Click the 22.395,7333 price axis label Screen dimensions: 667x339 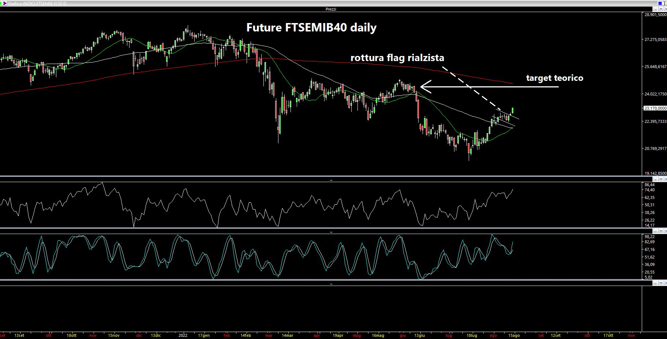click(655, 121)
